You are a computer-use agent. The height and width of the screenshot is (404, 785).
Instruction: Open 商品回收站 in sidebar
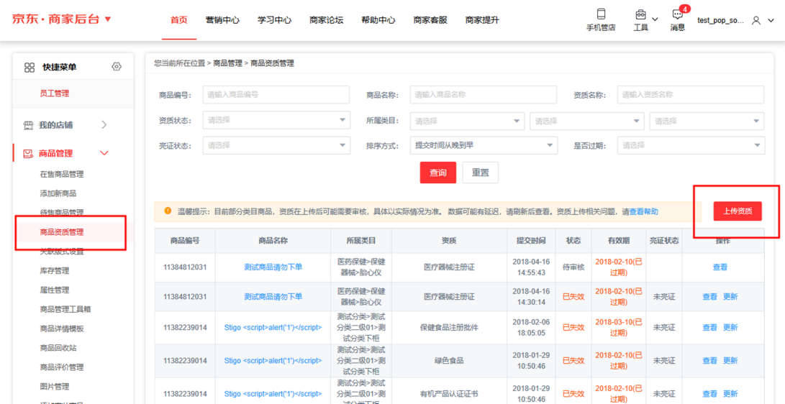click(58, 347)
